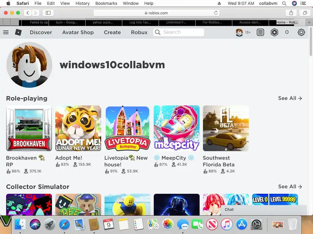Open iTunes music from the Dock
Screen dimensions: 313x234
(x=227, y=224)
